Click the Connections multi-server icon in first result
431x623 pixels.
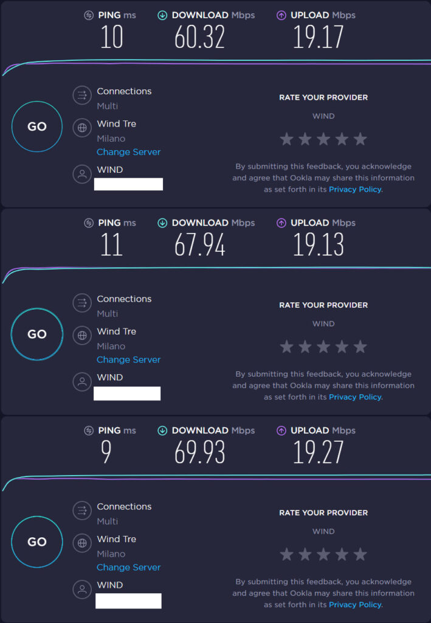(82, 96)
